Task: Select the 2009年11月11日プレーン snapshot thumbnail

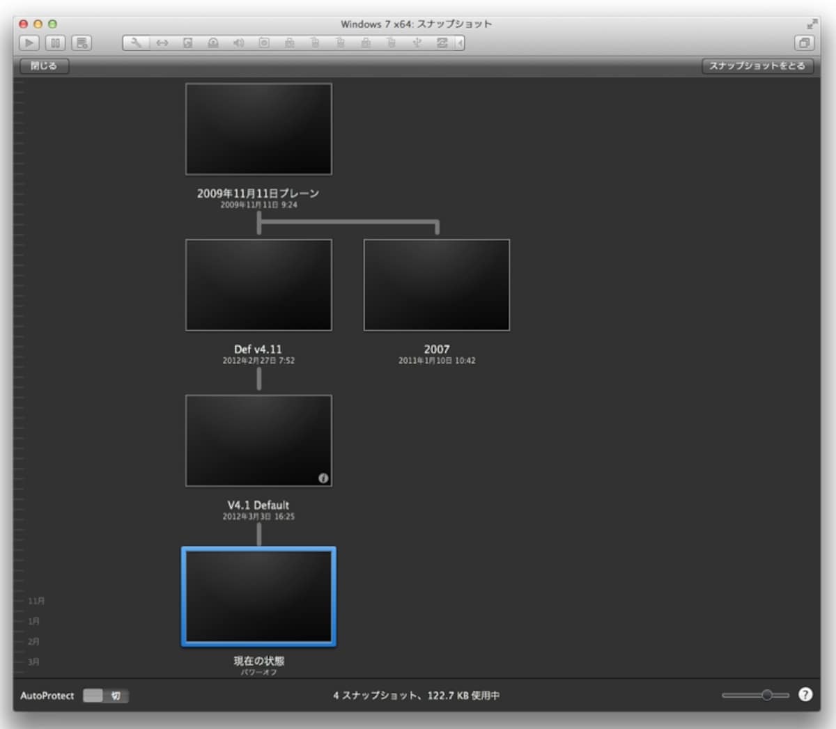Action: (258, 130)
